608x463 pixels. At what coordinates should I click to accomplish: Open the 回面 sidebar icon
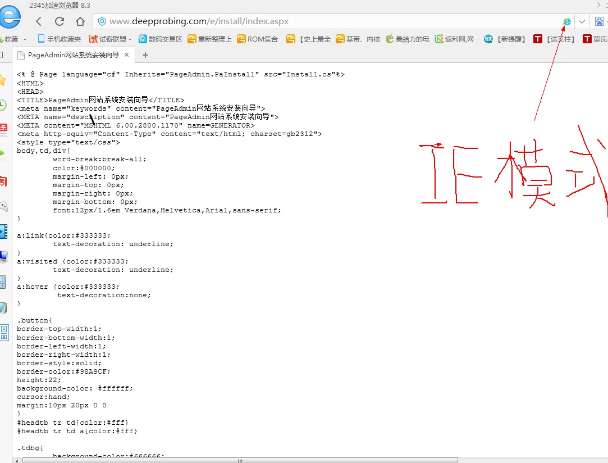[4, 333]
